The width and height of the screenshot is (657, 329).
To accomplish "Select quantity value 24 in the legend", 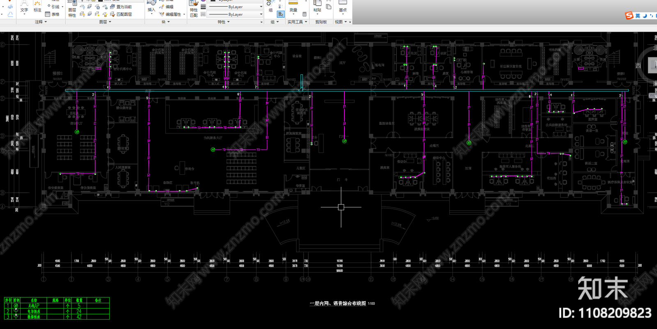I will (79, 311).
